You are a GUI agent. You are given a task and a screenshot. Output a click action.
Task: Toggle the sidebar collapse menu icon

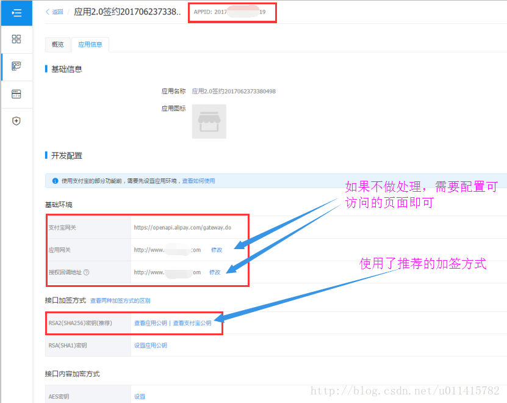point(16,12)
